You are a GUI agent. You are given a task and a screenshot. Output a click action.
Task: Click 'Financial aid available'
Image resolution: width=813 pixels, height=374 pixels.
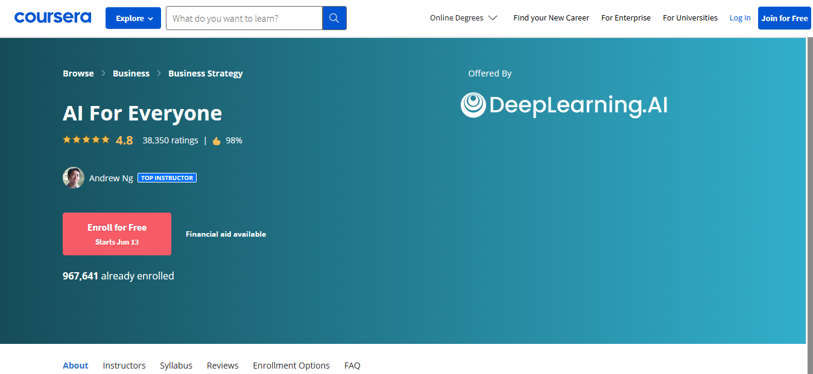[x=226, y=234]
